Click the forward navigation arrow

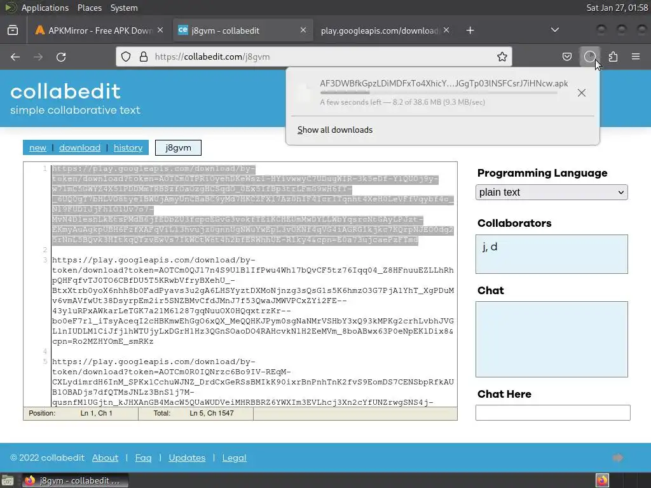click(x=38, y=57)
